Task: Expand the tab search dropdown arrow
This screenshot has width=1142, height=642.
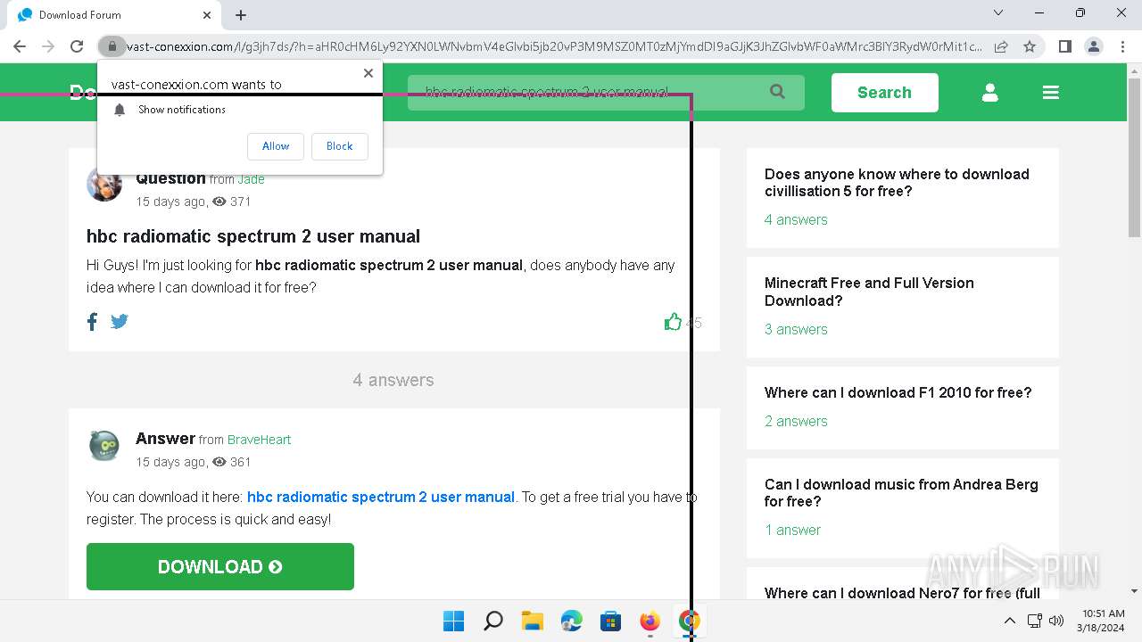Action: (x=998, y=12)
